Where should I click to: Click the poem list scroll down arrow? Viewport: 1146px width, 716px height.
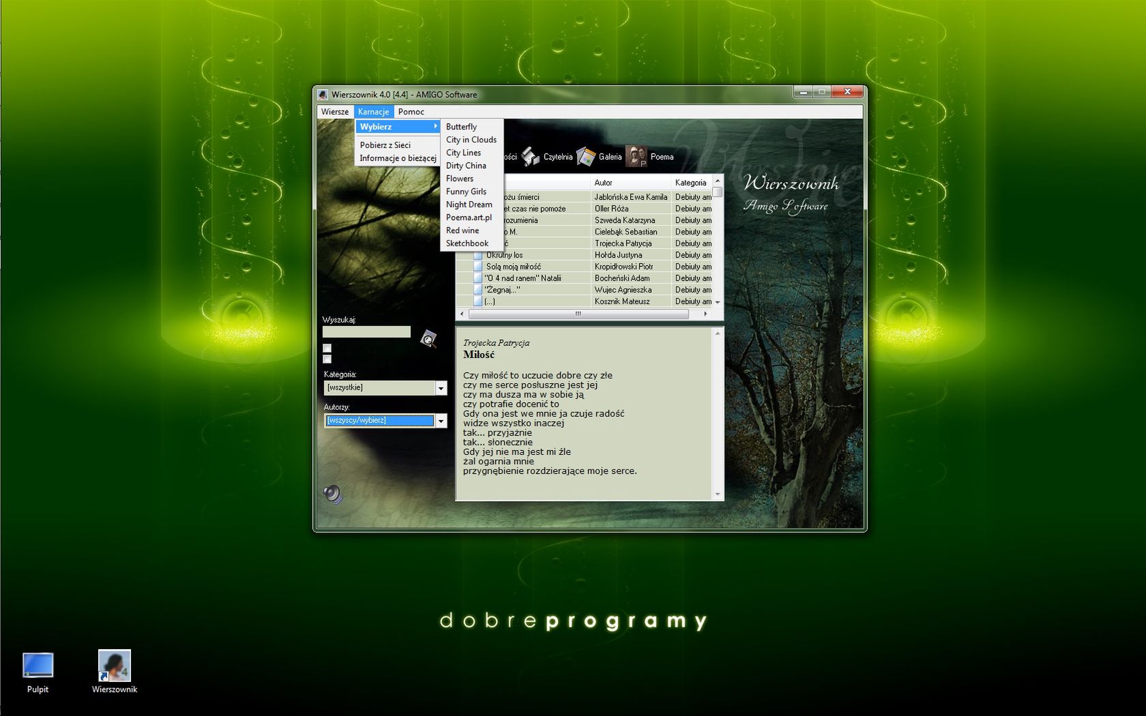pos(718,302)
